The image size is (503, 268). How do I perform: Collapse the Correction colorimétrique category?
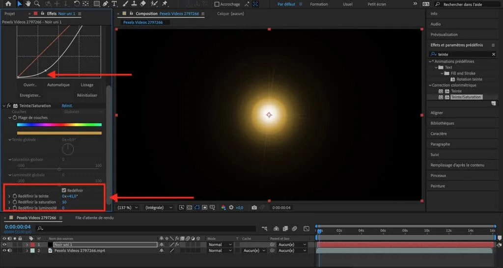tap(430, 85)
